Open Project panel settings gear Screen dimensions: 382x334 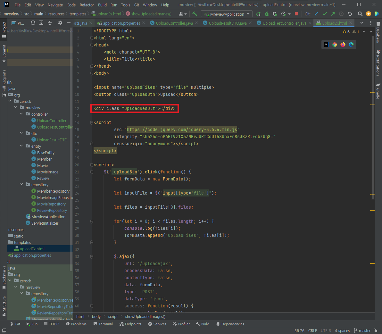pos(60,23)
